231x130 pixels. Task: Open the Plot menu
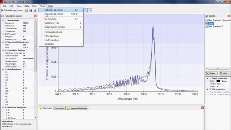point(34,6)
